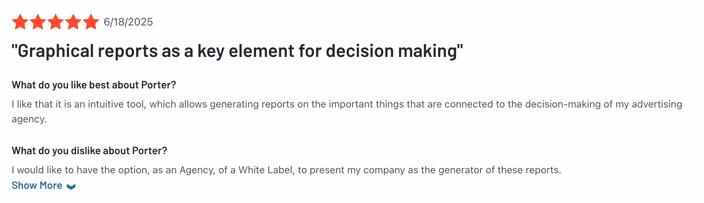Click the review date 6/18/2025
Image resolution: width=704 pixels, height=203 pixels.
pyautogui.click(x=128, y=22)
